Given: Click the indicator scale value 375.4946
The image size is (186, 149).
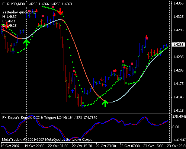Looking at the screenshot, I should (179, 117).
